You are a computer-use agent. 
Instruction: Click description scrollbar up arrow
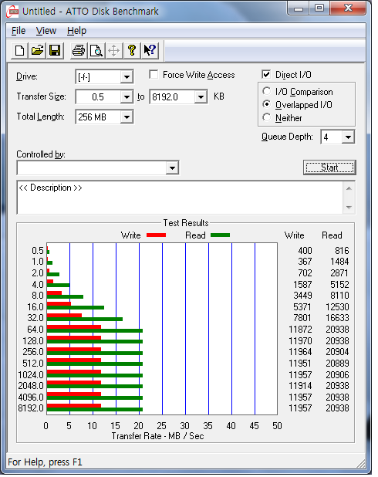coord(349,188)
